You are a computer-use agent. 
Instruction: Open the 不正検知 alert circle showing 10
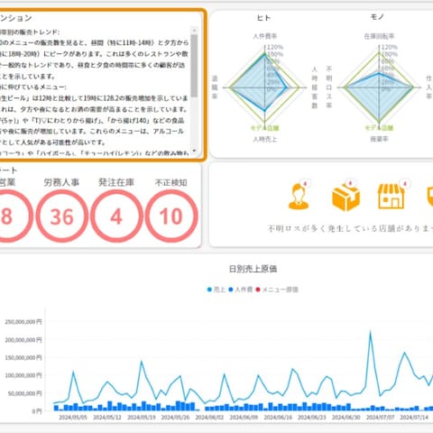[x=171, y=216]
